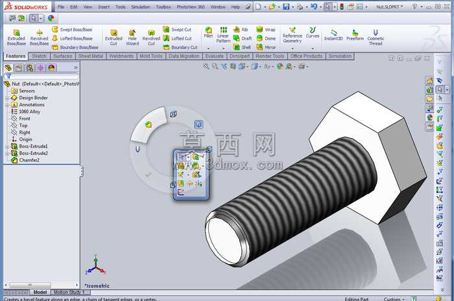Expand the Annotations node
454x301 pixels.
pos(7,105)
